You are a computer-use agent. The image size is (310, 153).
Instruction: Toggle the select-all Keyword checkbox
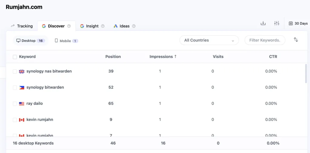(15, 57)
